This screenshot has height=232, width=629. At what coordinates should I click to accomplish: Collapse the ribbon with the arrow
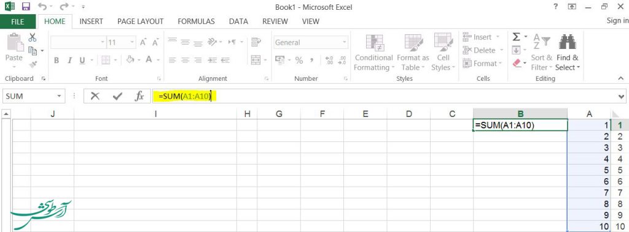click(x=620, y=78)
